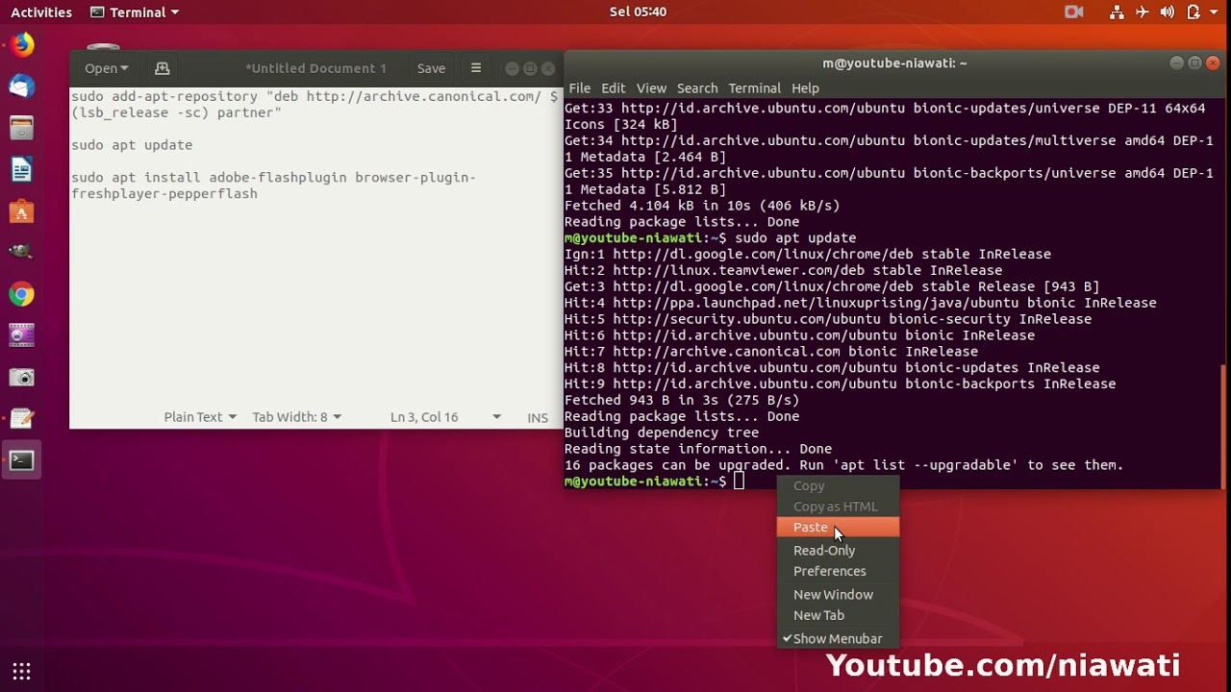
Task: Click the 'sudo apt install adobe-flashplugin' line
Action: tap(273, 185)
